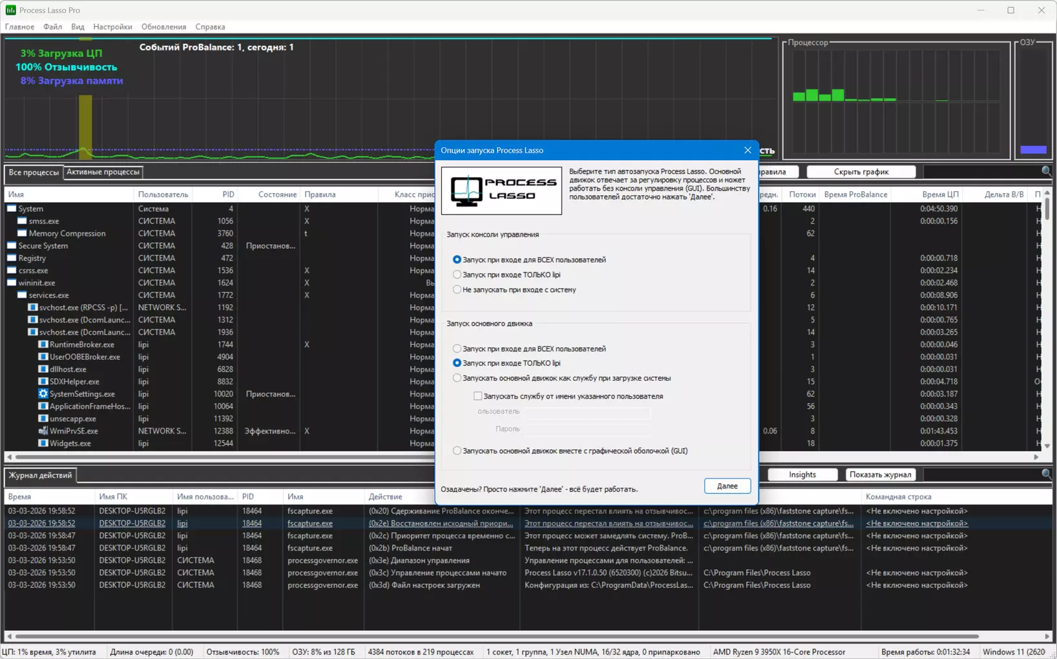Close the Process Lasso startup options dialog
Image resolution: width=1057 pixels, height=659 pixels.
coord(748,150)
